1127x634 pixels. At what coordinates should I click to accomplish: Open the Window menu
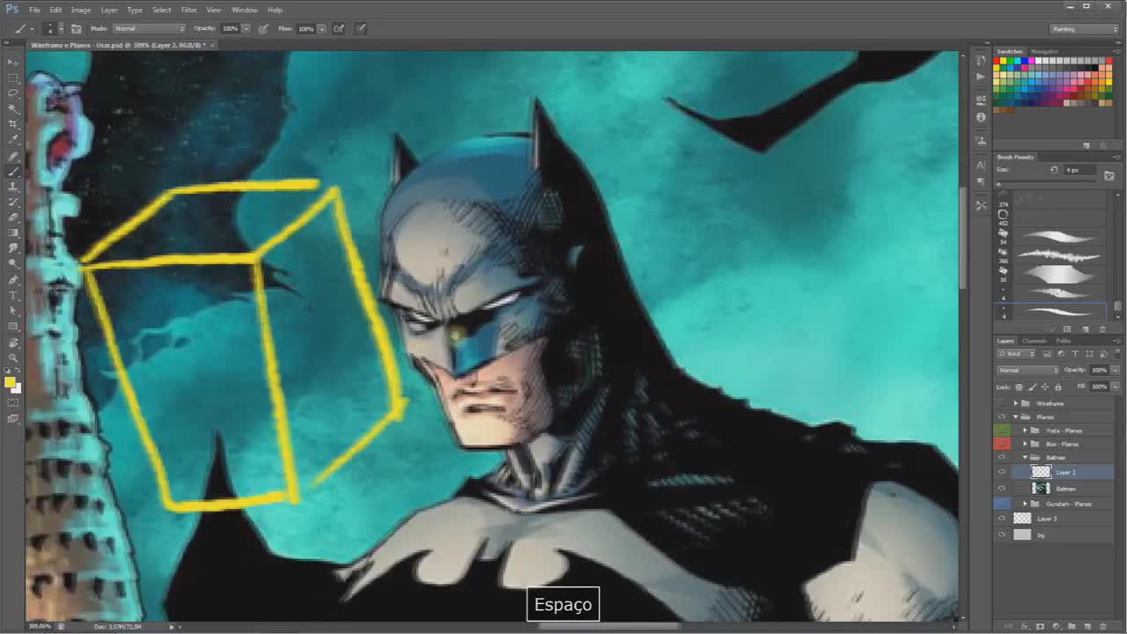coord(245,10)
